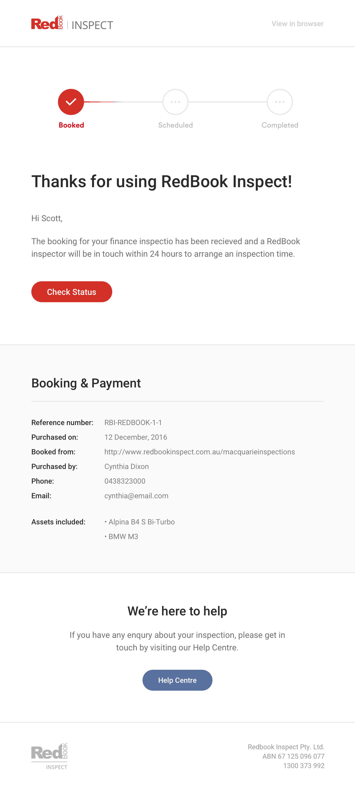
Task: Click the RedBook Inspect header logo
Action: point(72,24)
